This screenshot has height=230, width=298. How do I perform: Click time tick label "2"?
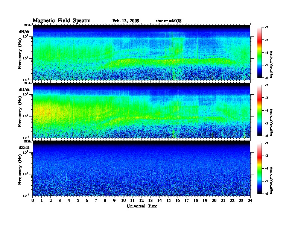[x=51, y=200]
